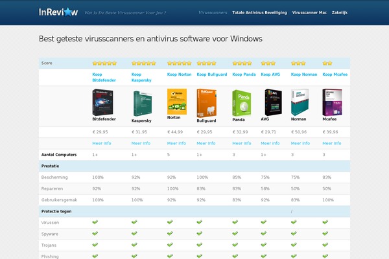Click Mcafee's Virussen checkmark
This screenshot has height=259, width=389.
[x=325, y=222]
